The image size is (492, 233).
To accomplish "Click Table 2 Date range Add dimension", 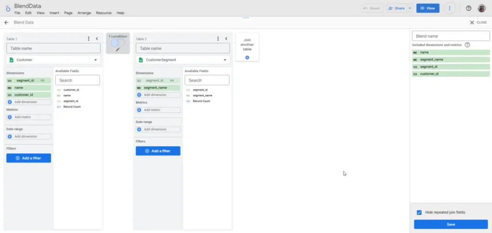I will click(x=158, y=129).
